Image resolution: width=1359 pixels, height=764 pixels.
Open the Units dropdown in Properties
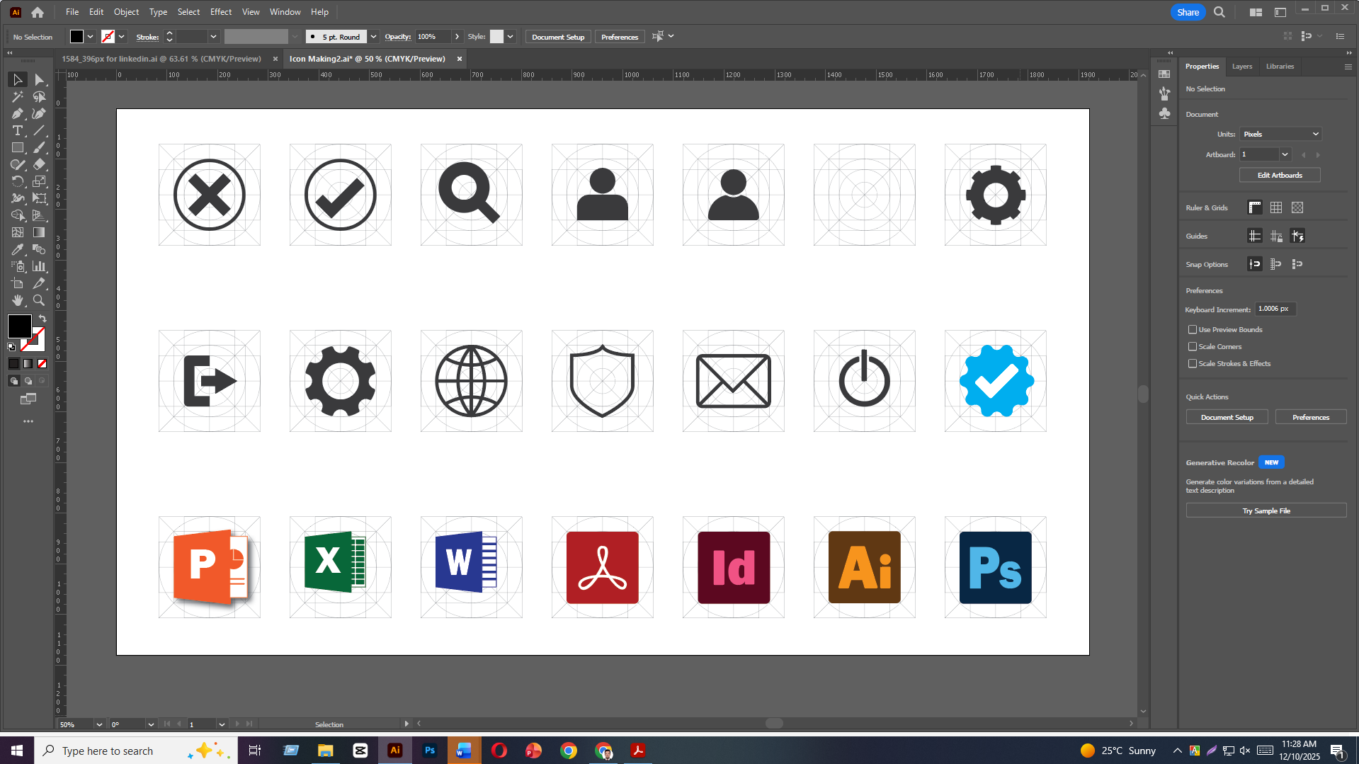pos(1280,134)
